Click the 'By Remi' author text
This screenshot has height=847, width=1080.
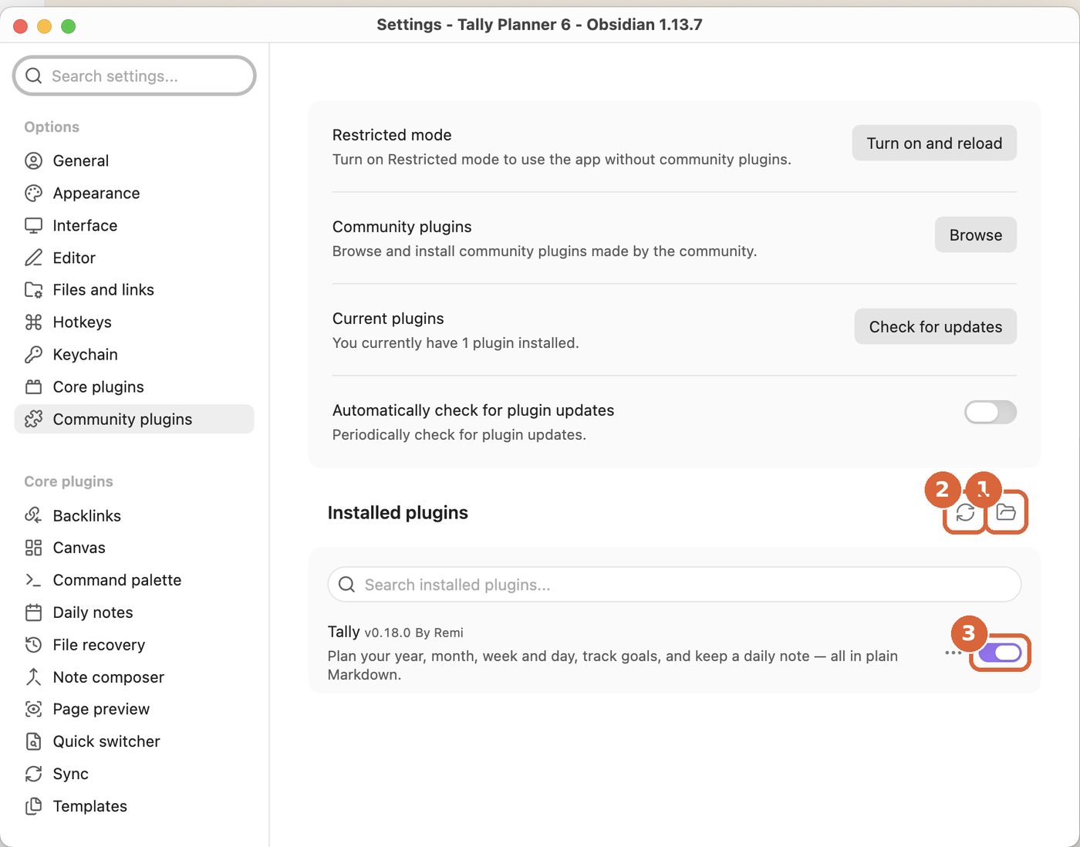pos(440,633)
